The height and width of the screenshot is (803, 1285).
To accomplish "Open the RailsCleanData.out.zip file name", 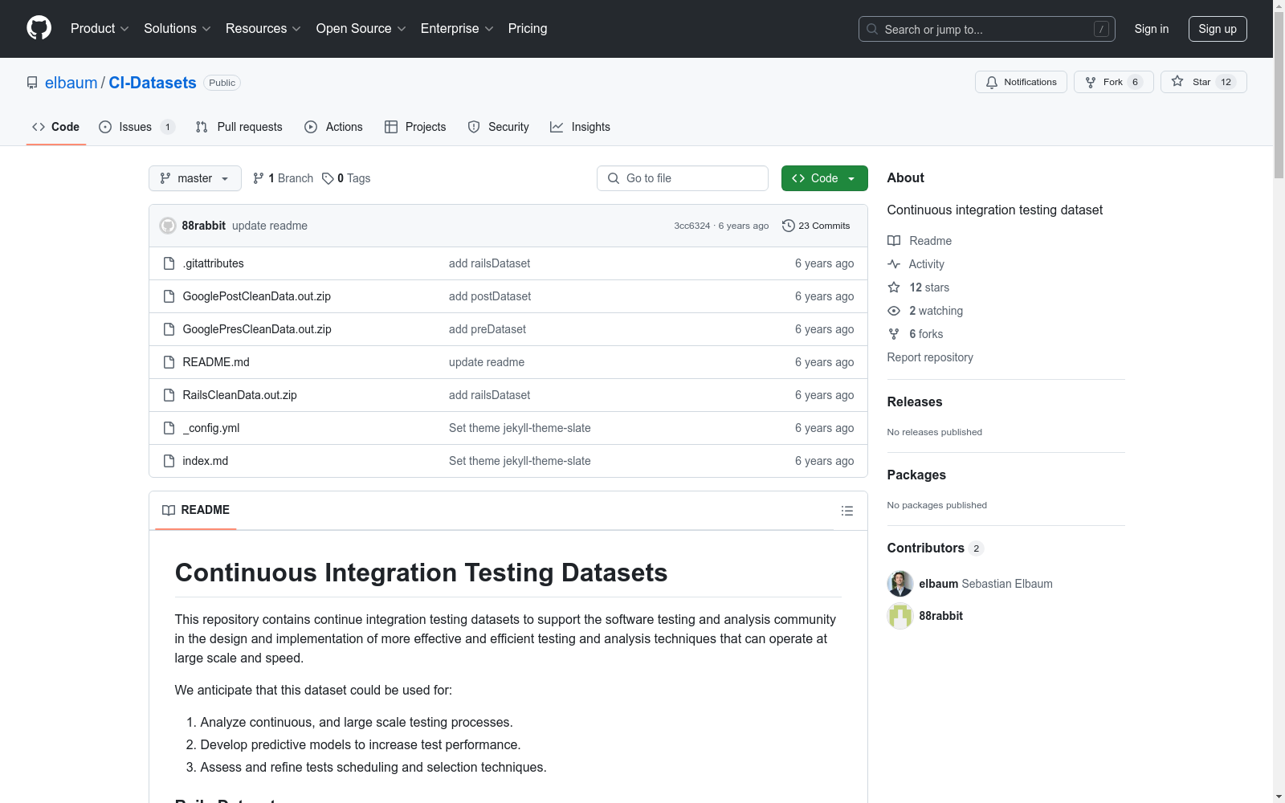I will pyautogui.click(x=240, y=395).
